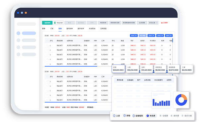The image size is (199, 122).
Task: Open the donut chart thumbnail
Action: tap(181, 100)
